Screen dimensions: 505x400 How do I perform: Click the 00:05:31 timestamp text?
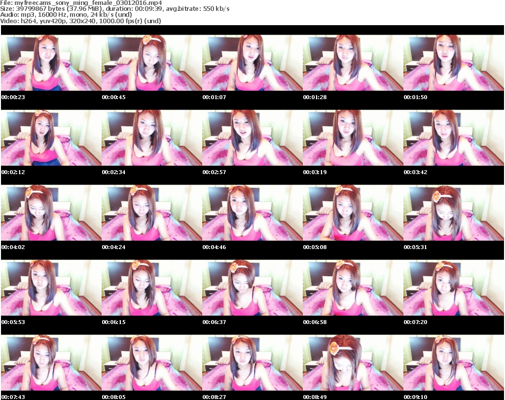[x=415, y=247]
